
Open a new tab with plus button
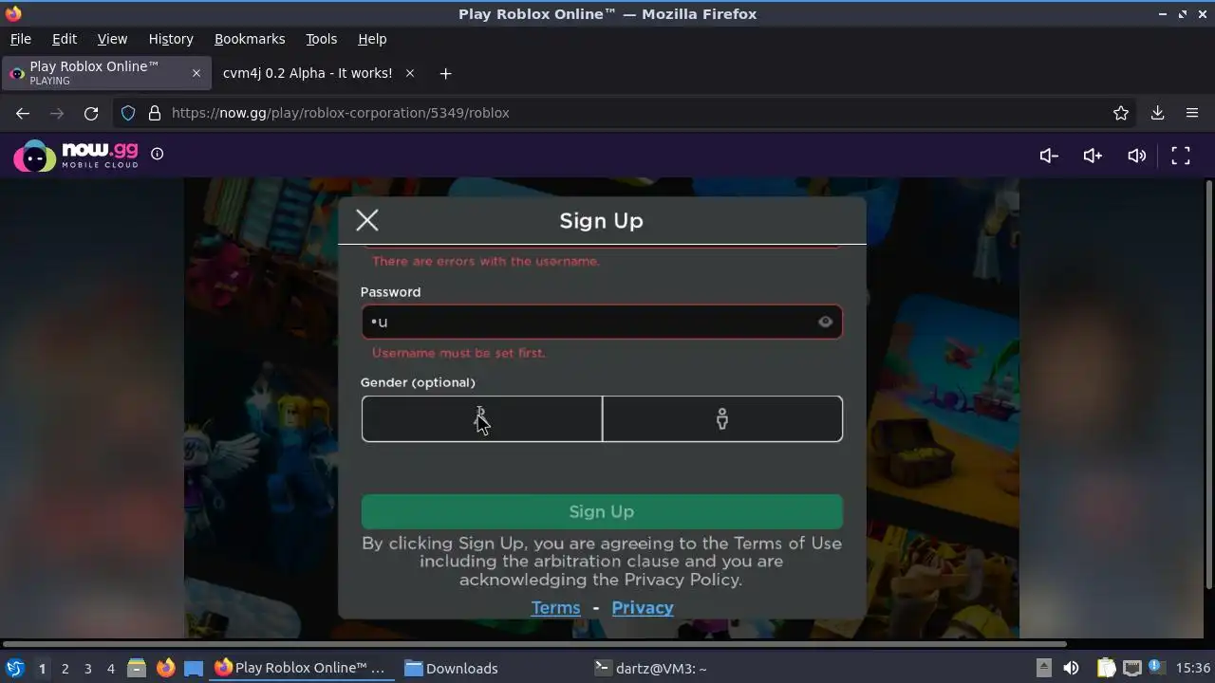click(445, 73)
